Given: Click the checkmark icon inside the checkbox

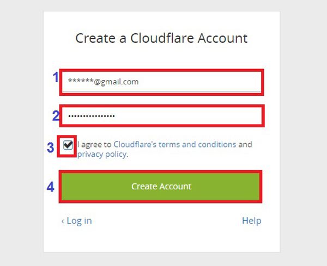Looking at the screenshot, I should (68, 144).
